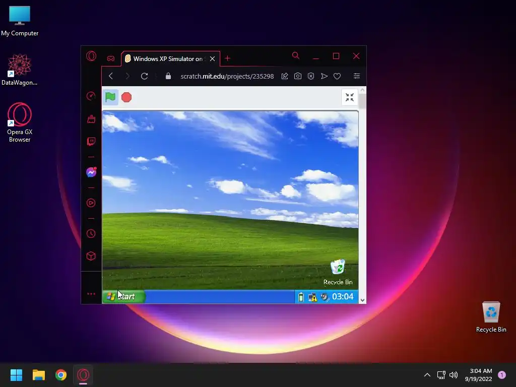Exit full screen mode in Scratch player

coord(350,97)
